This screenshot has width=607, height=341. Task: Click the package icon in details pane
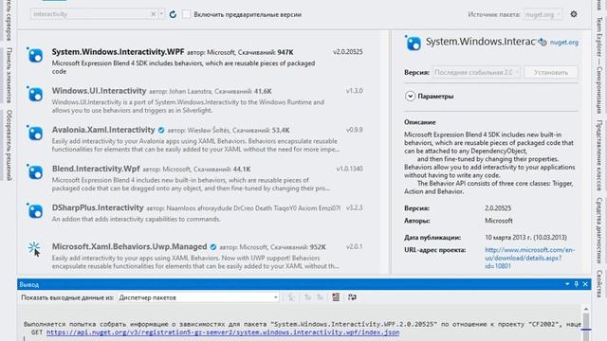pos(414,44)
